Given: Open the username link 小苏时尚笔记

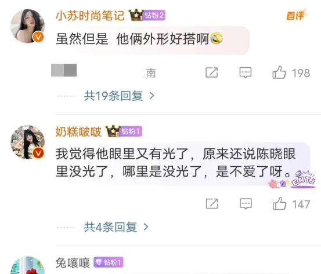Looking at the screenshot, I should [90, 16].
